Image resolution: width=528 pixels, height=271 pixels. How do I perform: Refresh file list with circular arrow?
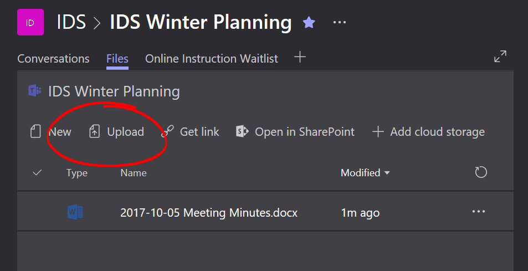[481, 172]
